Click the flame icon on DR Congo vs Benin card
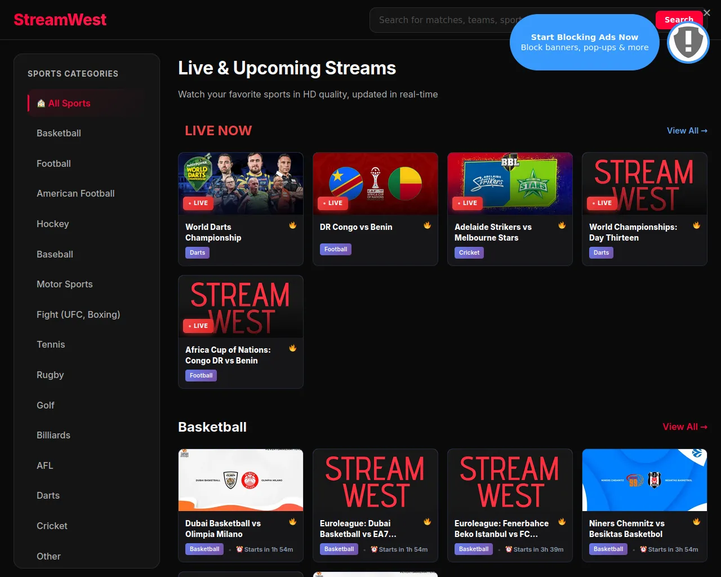Screen dimensions: 721x577 click(x=428, y=225)
